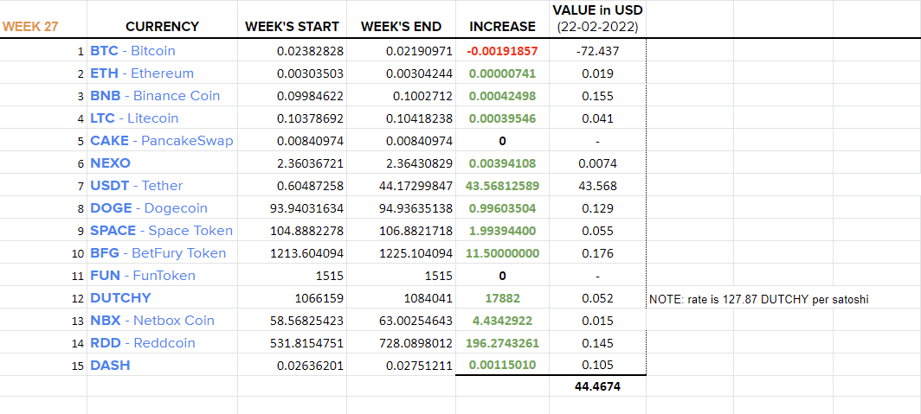Select Dogecoin increase 0.99603504

[x=502, y=208]
